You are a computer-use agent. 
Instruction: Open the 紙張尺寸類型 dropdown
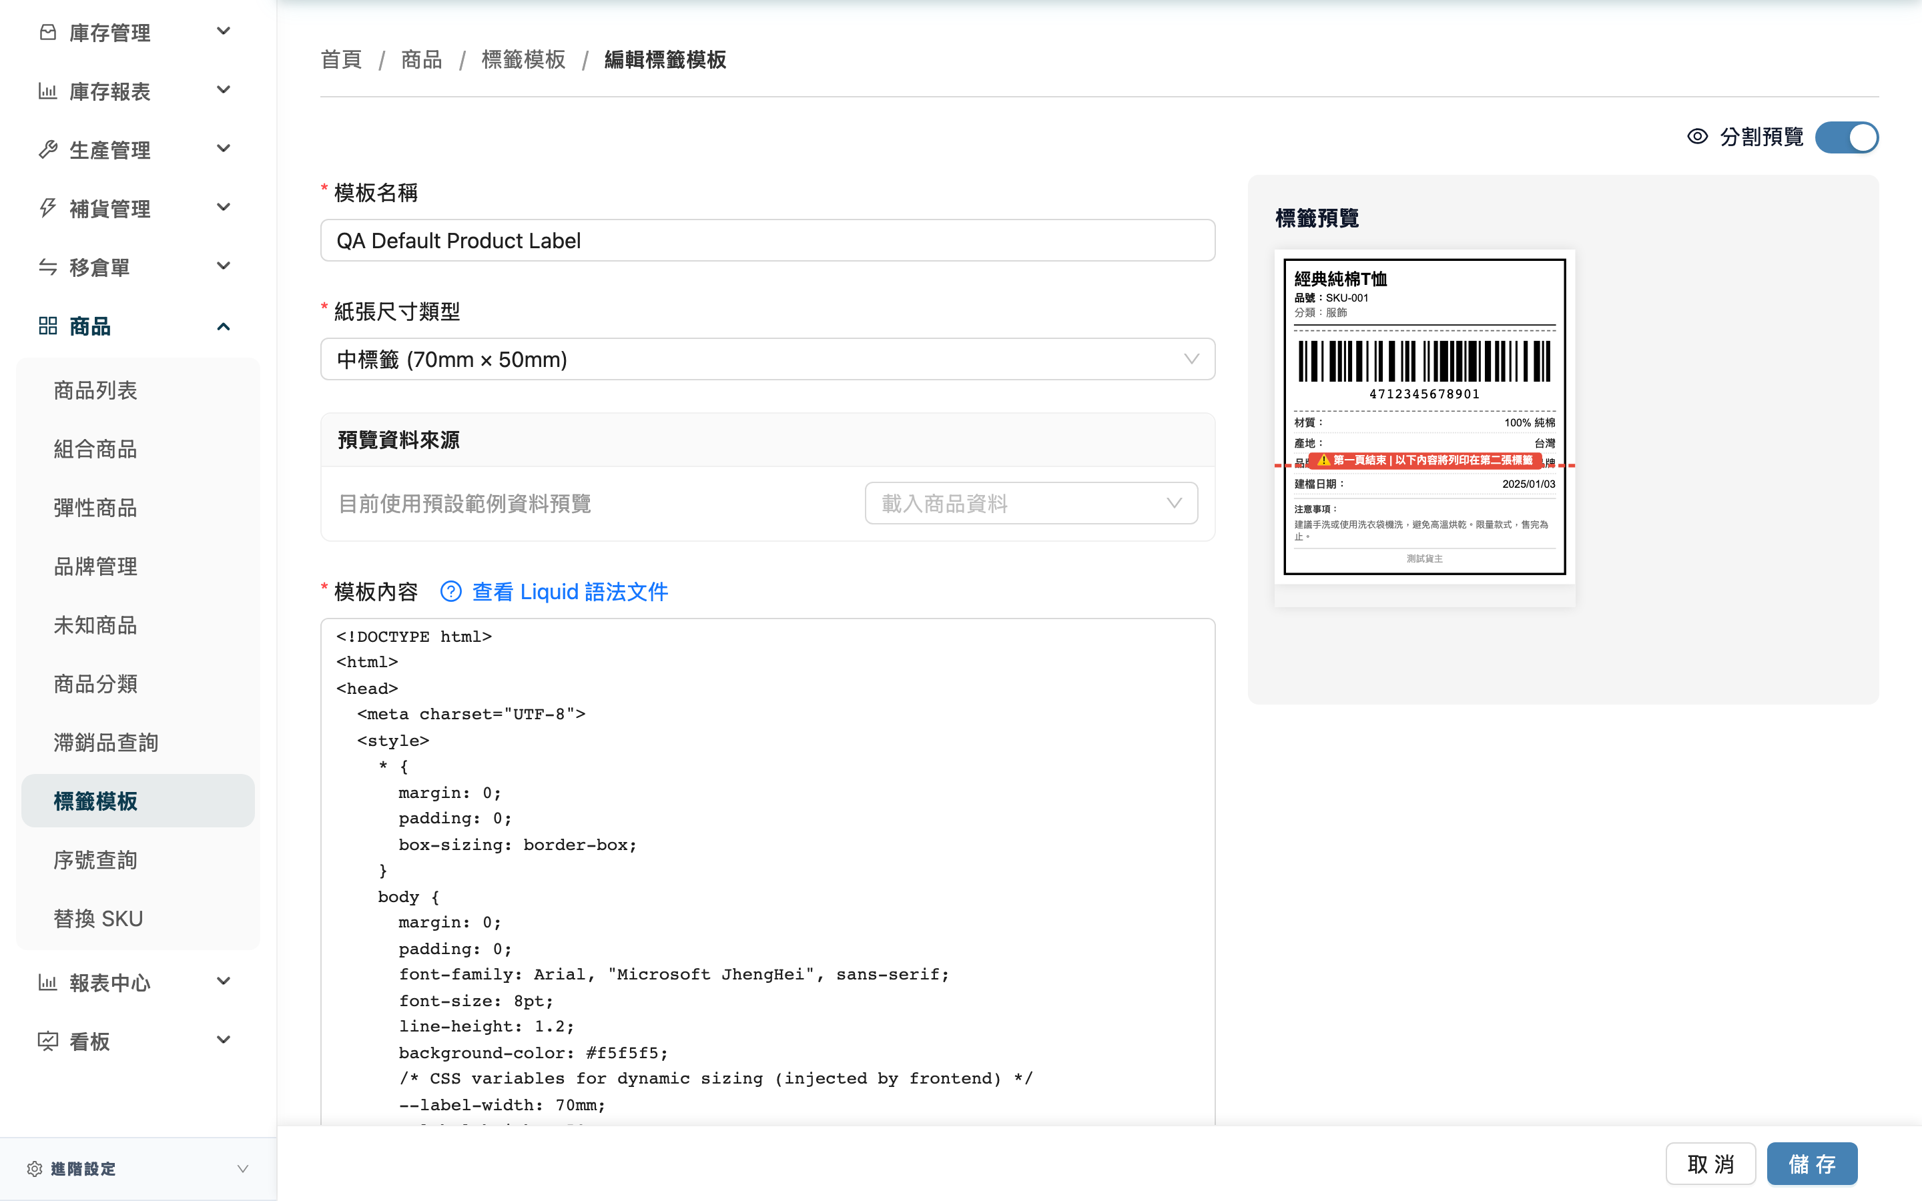click(767, 359)
